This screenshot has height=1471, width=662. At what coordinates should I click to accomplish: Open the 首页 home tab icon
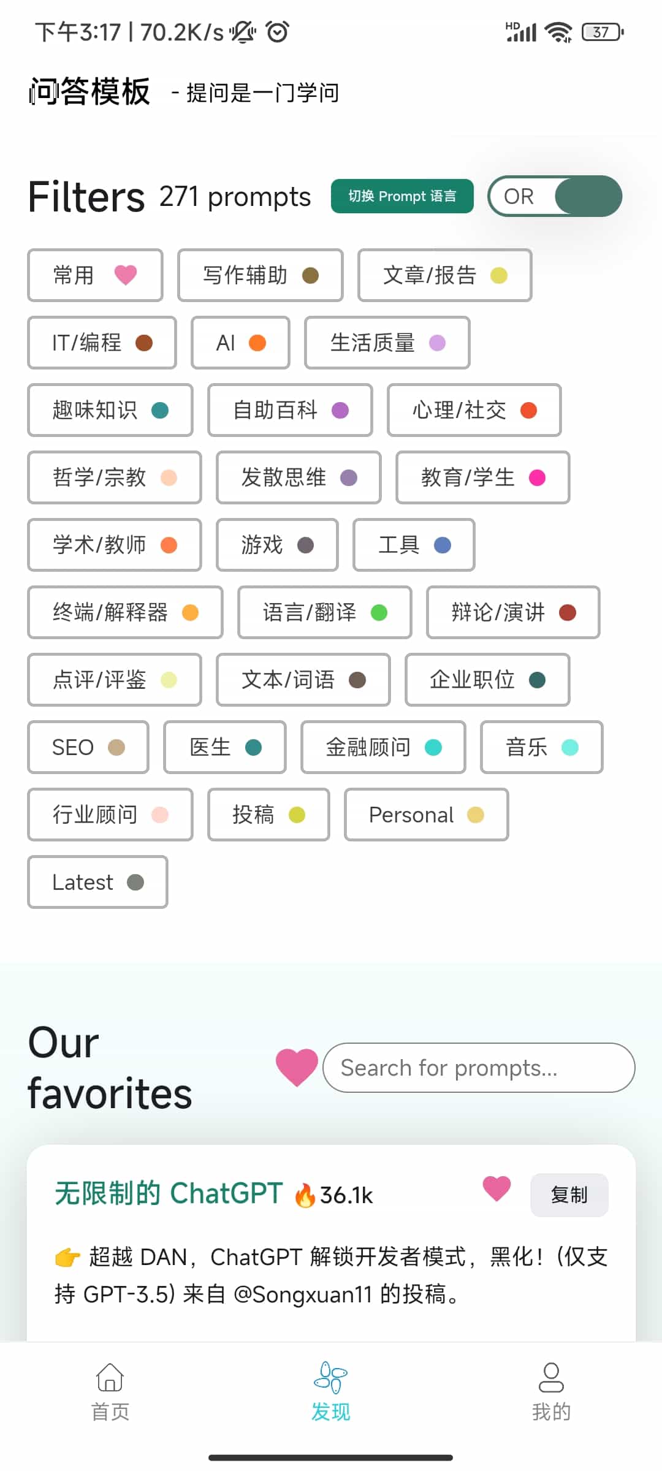[110, 1378]
